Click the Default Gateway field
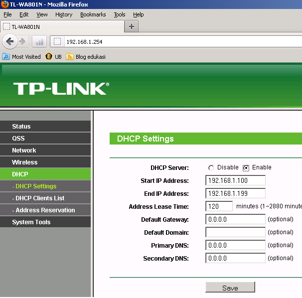The height and width of the screenshot is (298, 302). [235, 219]
